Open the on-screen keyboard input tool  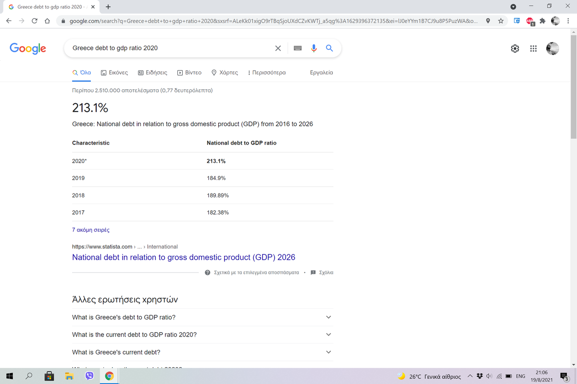point(298,48)
